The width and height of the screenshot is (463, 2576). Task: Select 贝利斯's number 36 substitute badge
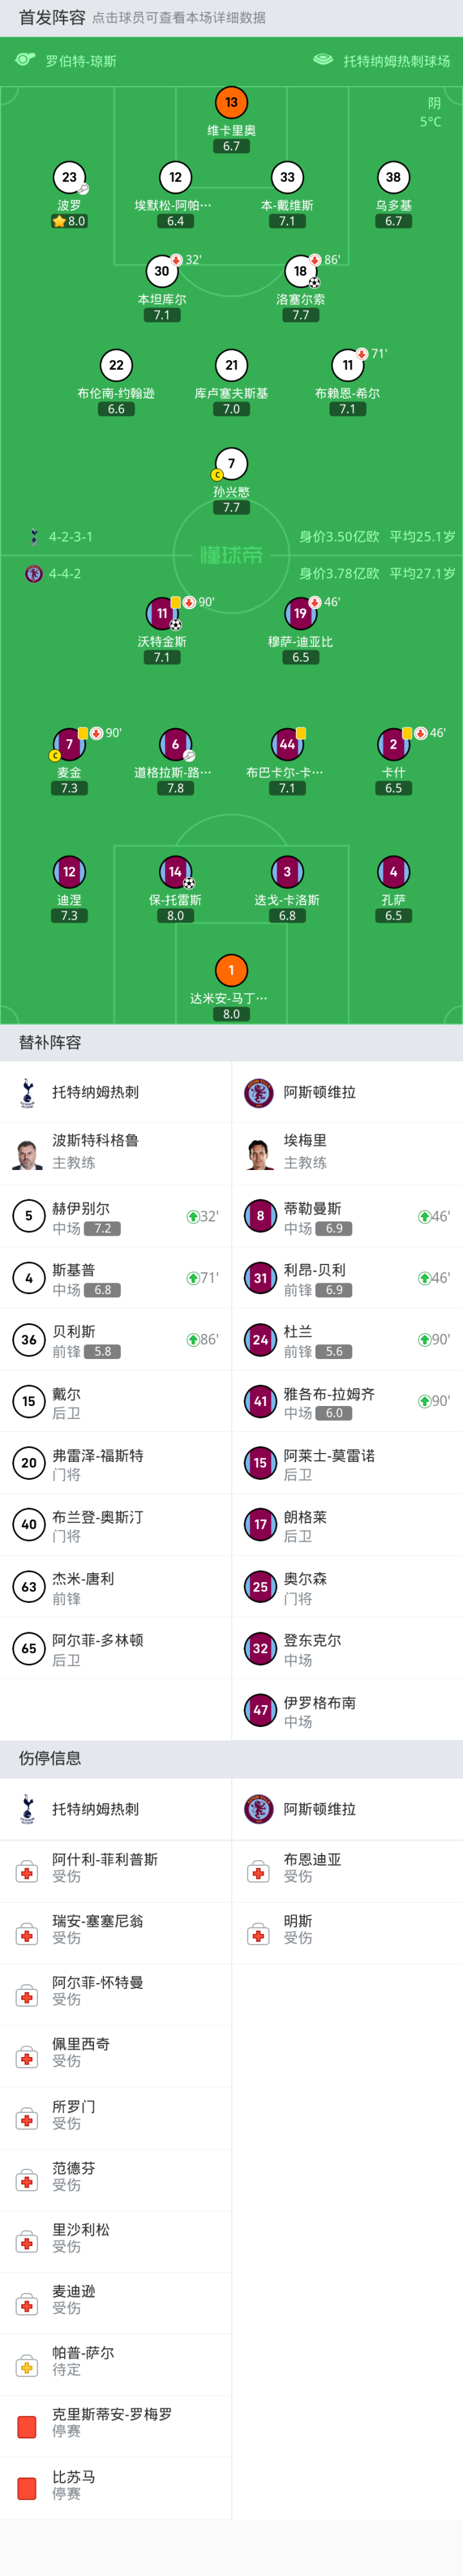[29, 1340]
